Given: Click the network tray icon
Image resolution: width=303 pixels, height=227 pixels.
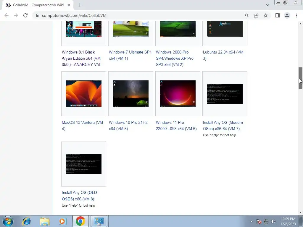Looking at the screenshot, I should pos(266,221).
